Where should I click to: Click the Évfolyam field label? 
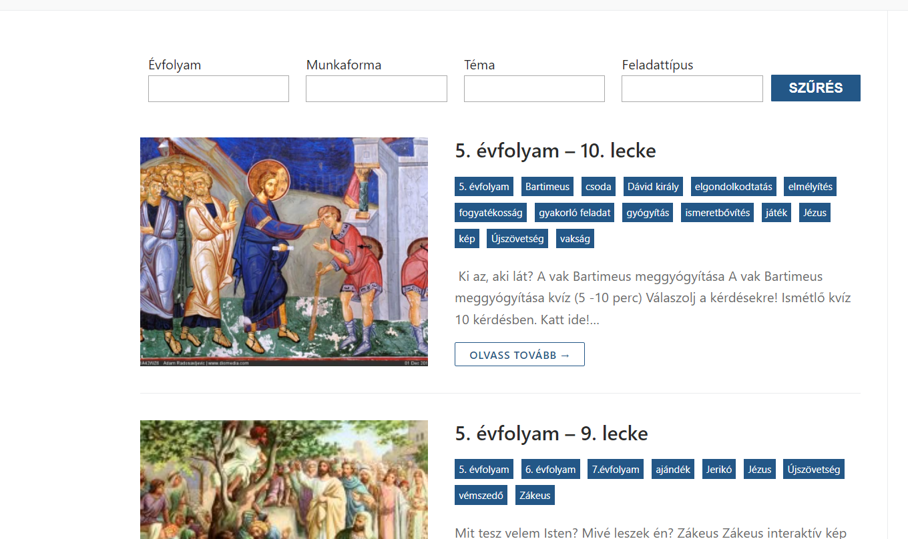(175, 65)
